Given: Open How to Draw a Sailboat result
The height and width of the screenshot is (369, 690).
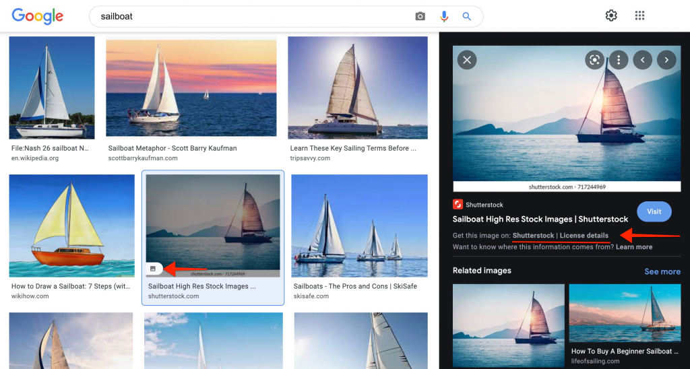Looking at the screenshot, I should [71, 226].
